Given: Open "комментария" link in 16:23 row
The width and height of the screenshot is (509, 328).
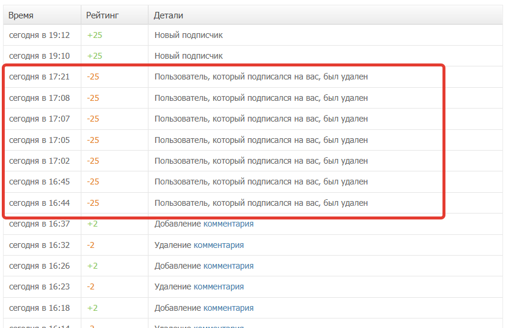Looking at the screenshot, I should click(x=219, y=286).
